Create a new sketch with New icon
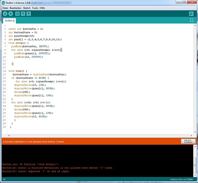 coord(17,14)
